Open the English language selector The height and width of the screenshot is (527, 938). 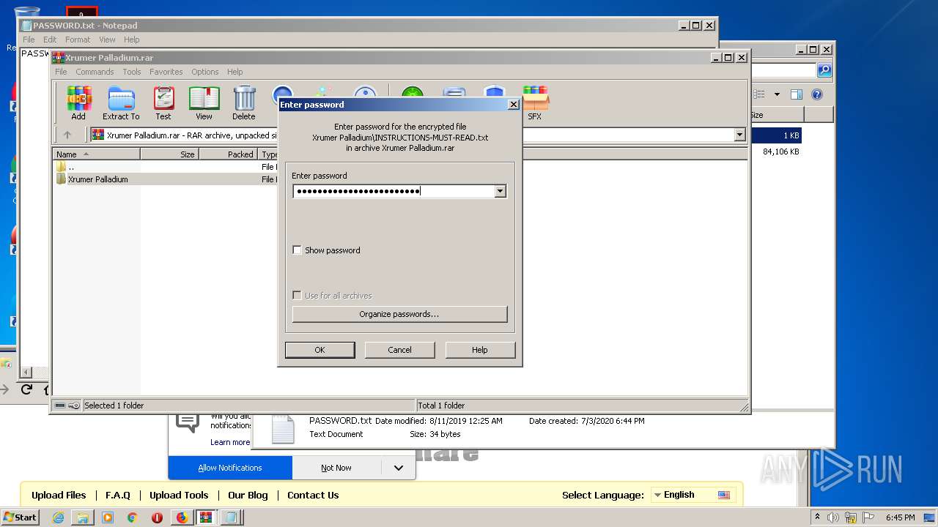tap(693, 495)
